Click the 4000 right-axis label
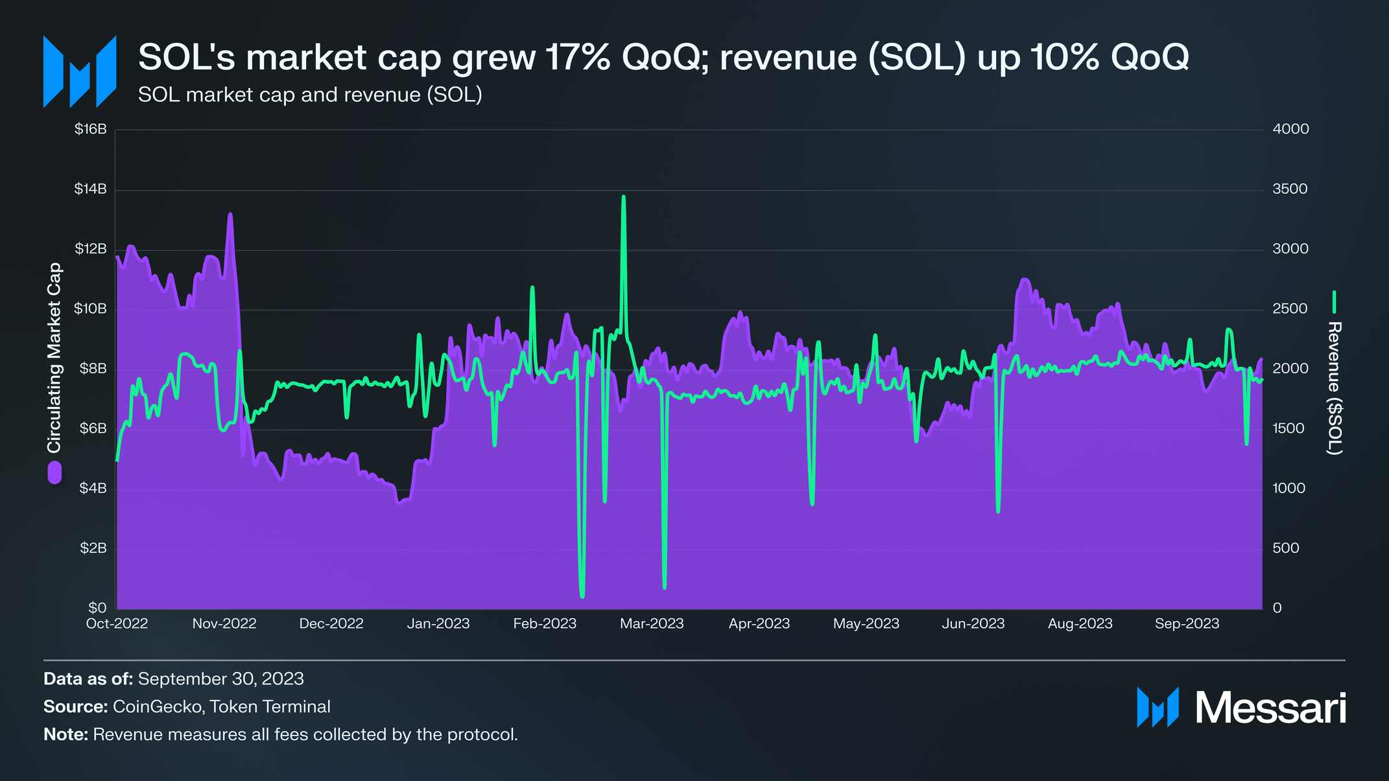Image resolution: width=1389 pixels, height=781 pixels. click(x=1290, y=129)
